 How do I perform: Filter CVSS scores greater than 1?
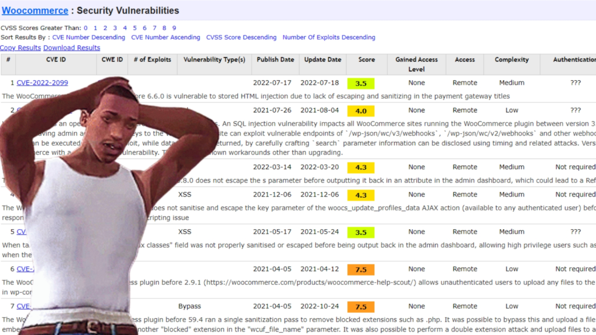pos(95,28)
